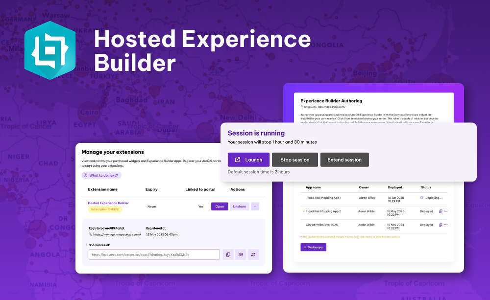Select the 'Flood Risk Mapping App 2' row name
The width and height of the screenshot is (490, 300).
point(323,211)
